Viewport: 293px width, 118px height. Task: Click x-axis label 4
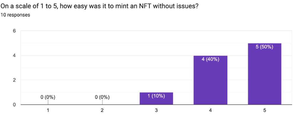210,111
